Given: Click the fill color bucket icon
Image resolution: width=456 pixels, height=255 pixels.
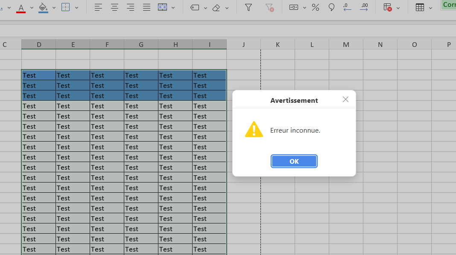Looking at the screenshot, I should [x=43, y=8].
